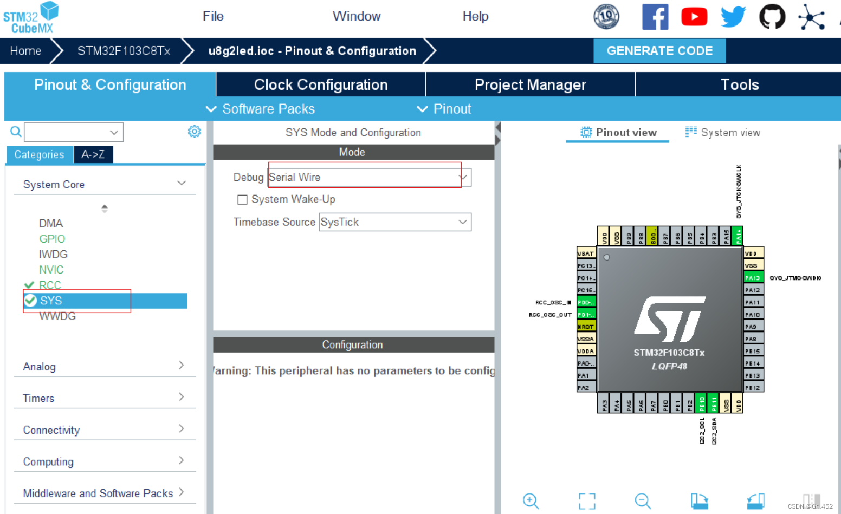
Task: Click the BOOT0 pin
Action: 652,236
